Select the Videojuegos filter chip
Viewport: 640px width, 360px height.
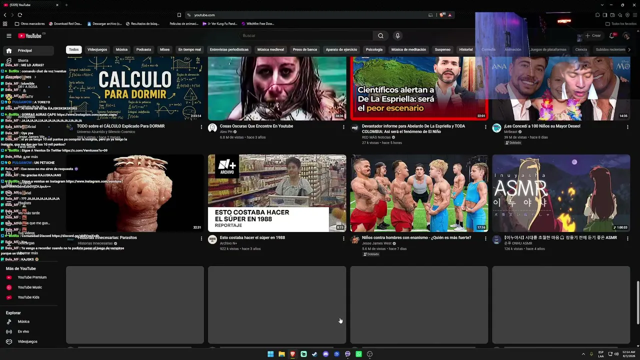pyautogui.click(x=97, y=49)
